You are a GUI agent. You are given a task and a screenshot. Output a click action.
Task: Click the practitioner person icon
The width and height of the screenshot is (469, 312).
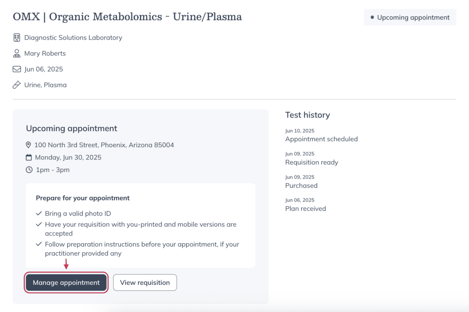coord(17,53)
